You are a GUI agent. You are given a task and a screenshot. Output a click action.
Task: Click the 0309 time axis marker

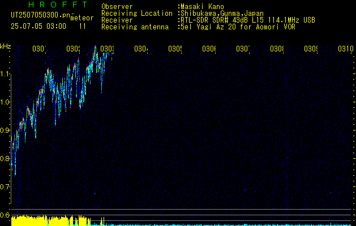pyautogui.click(x=311, y=49)
